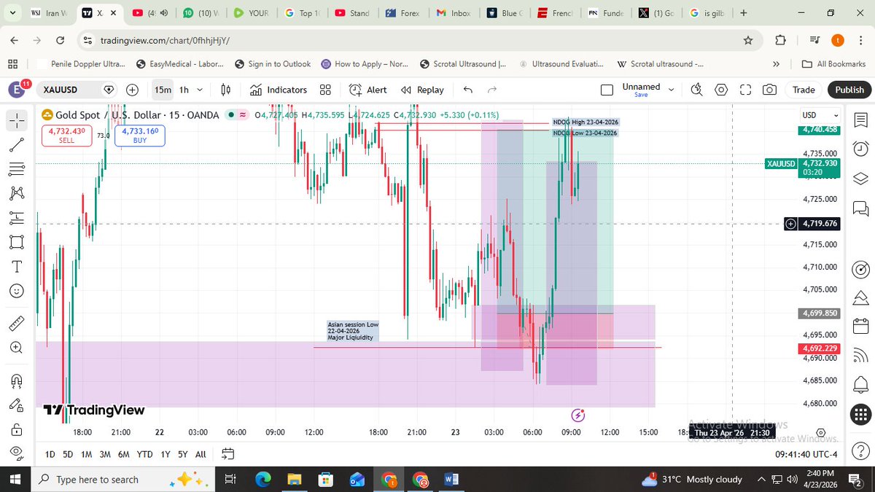Open the Fibonacci retracement tools
This screenshot has height=492, width=875.
pyautogui.click(x=18, y=168)
